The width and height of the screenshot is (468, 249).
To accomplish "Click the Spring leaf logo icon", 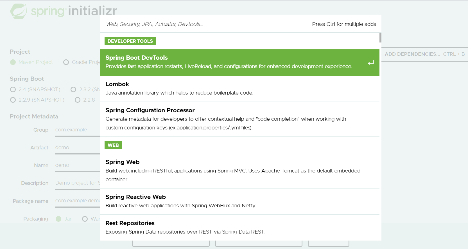I will coord(19,11).
